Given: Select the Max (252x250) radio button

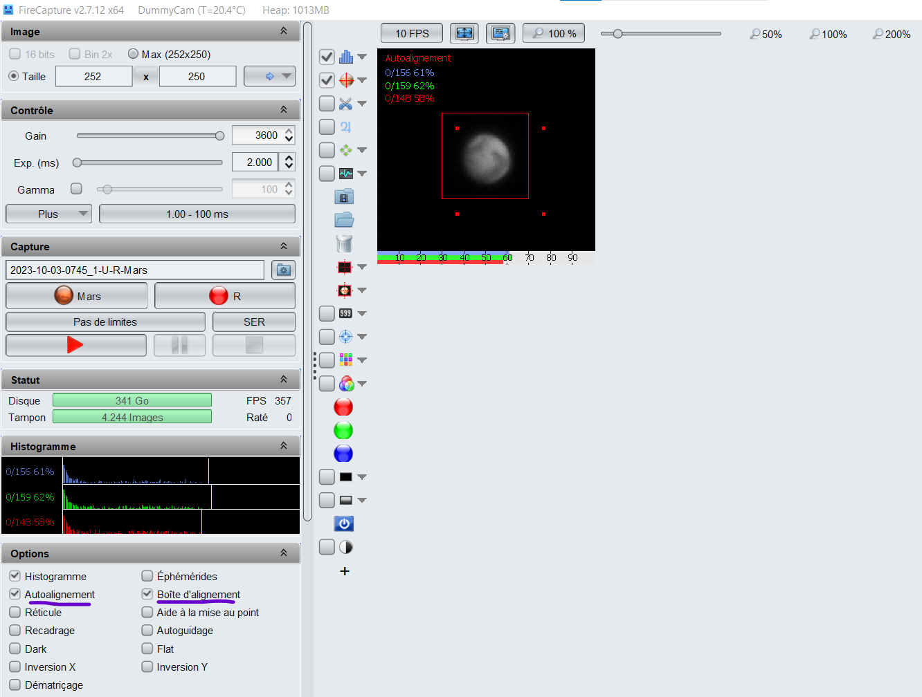Looking at the screenshot, I should pyautogui.click(x=134, y=54).
